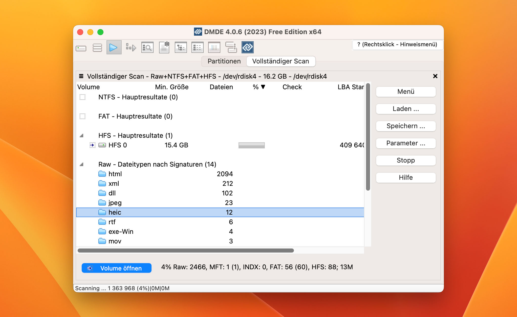Click the window icon with star burst
This screenshot has width=517, height=317.
(164, 47)
